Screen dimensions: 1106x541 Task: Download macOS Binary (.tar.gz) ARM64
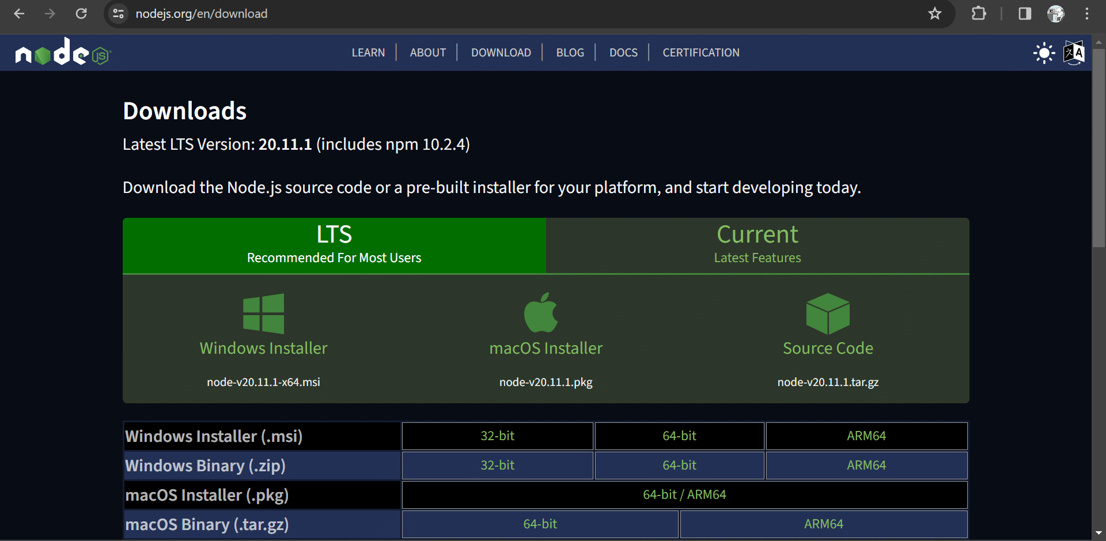824,524
